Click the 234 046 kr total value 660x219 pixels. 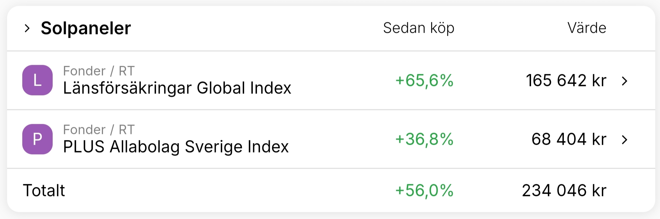[564, 191]
